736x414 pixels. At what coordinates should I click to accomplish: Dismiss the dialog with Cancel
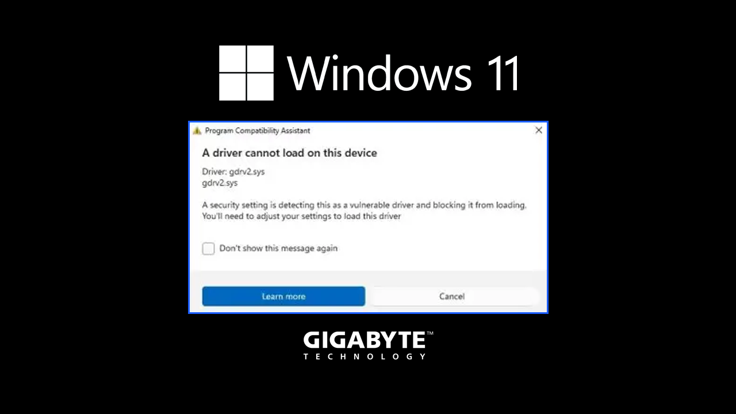click(452, 296)
